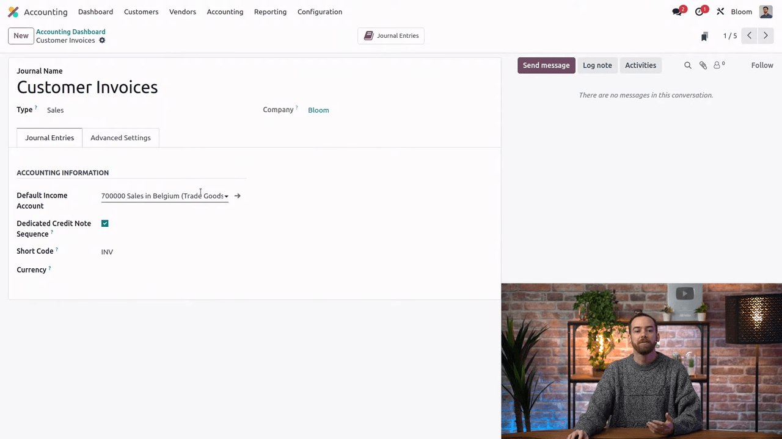Click the Journal Entries smart button
The image size is (782, 439).
tap(391, 36)
